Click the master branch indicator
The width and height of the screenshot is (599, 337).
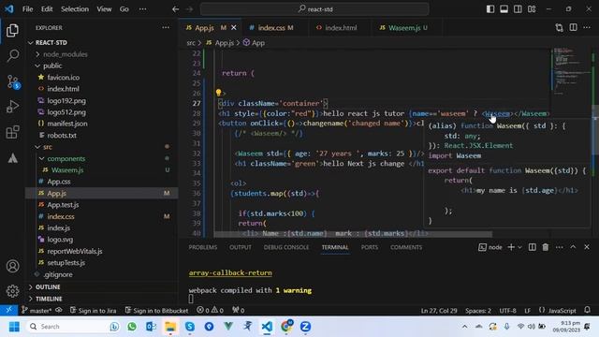click(x=37, y=310)
